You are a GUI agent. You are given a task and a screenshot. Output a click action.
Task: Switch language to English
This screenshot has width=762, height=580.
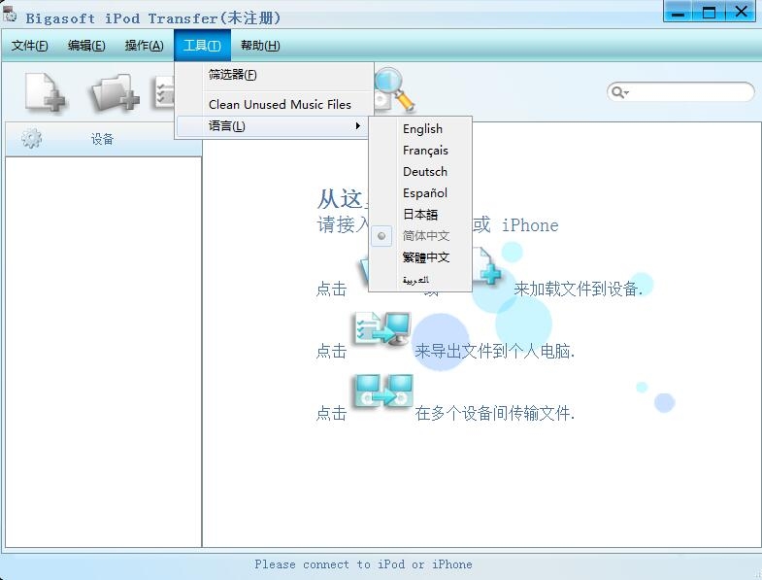tap(420, 129)
